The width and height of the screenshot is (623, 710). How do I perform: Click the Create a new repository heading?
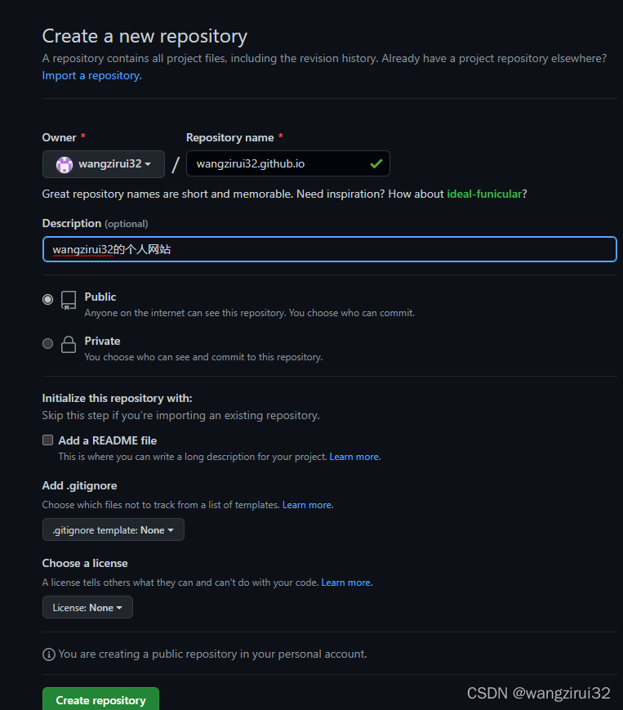[145, 36]
